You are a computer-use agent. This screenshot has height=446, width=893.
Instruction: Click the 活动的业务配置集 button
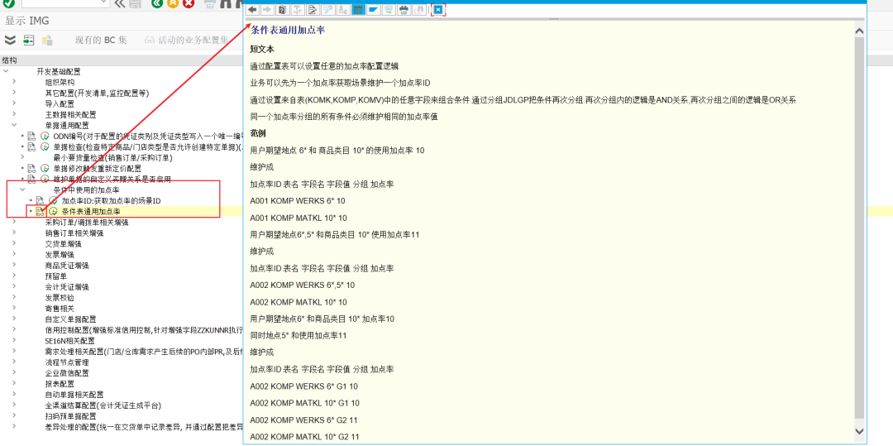click(187, 40)
